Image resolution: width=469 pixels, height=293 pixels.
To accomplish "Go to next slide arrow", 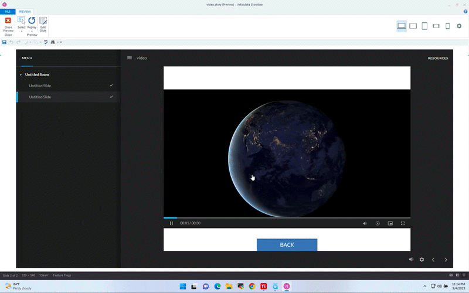I will [446, 260].
